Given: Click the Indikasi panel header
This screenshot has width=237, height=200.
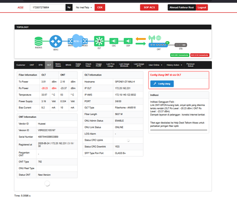Looking at the screenshot, I should pos(179,95).
